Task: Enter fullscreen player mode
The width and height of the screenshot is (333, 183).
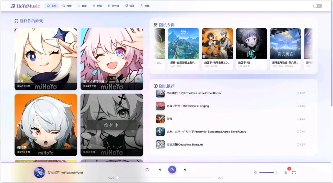Action: pyautogui.click(x=294, y=173)
